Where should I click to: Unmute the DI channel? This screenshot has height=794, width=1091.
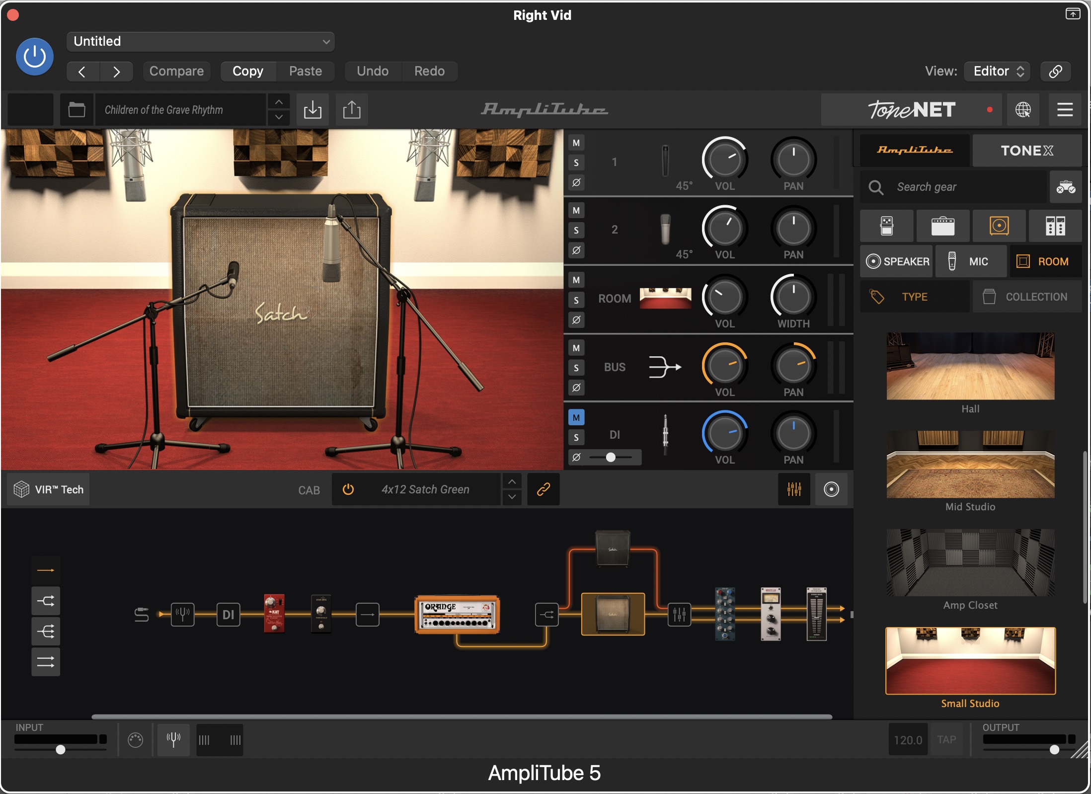[x=576, y=417]
